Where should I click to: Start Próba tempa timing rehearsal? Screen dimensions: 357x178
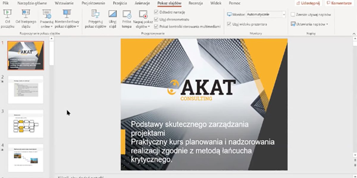pyautogui.click(x=126, y=14)
